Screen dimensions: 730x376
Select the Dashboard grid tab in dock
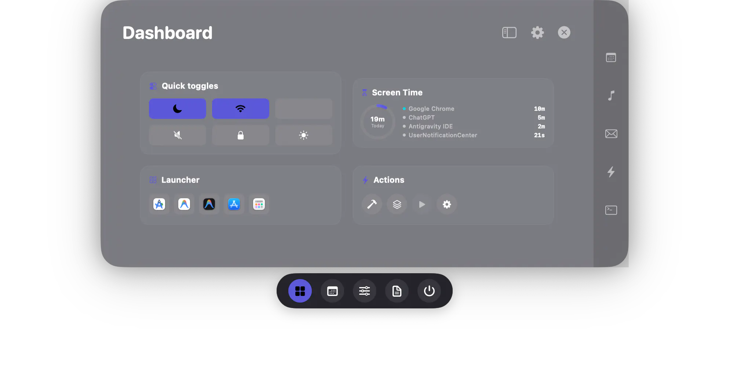[x=300, y=291]
